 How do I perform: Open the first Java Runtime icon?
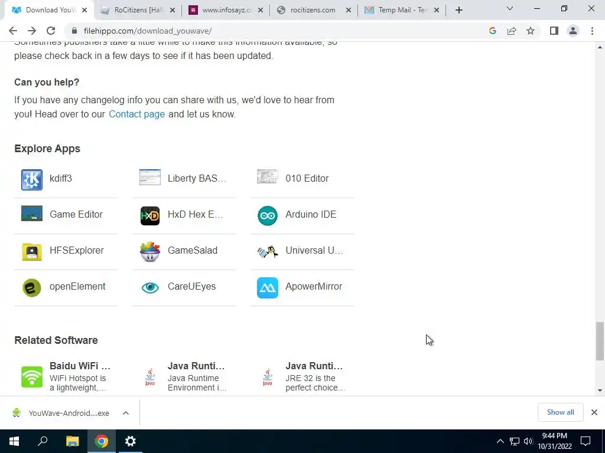pyautogui.click(x=149, y=377)
